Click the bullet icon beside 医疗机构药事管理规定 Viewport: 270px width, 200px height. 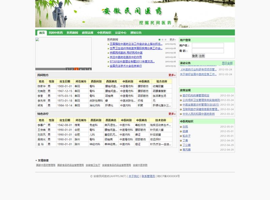pyautogui.click(x=181, y=95)
